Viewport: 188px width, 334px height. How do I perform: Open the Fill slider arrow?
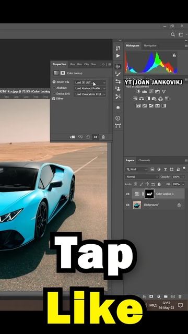coord(183,184)
